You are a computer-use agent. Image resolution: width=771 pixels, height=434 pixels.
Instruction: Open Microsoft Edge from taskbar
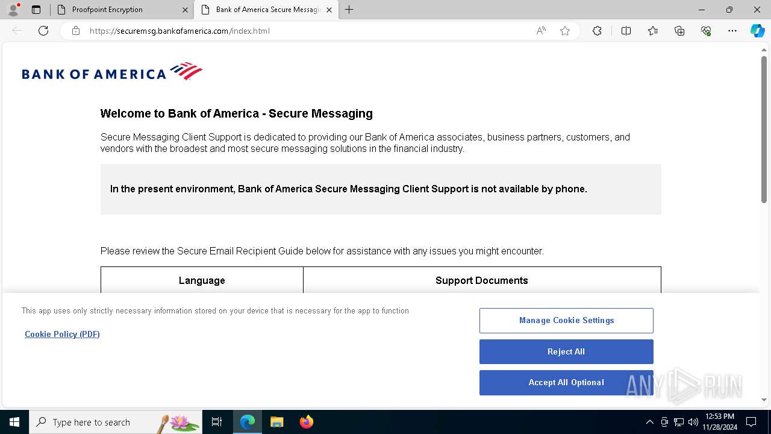click(x=248, y=422)
